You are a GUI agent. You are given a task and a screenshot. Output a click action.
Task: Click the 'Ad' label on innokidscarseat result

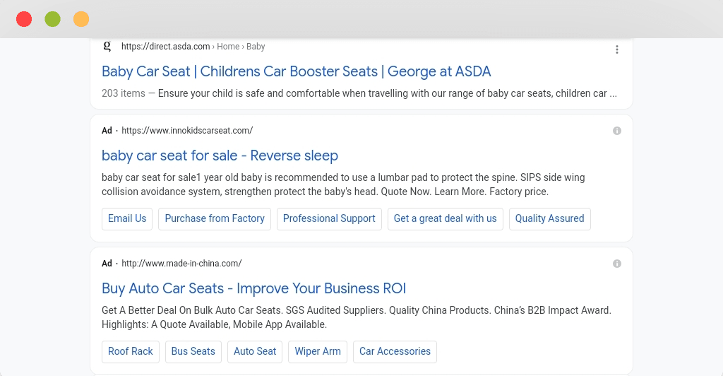pos(107,131)
